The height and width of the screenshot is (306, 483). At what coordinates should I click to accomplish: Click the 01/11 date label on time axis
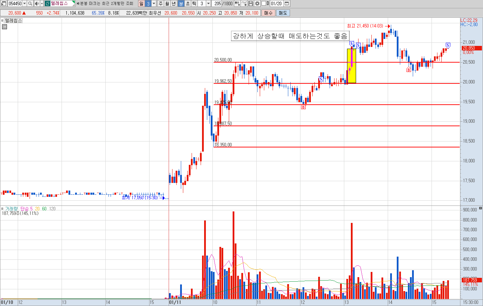pyautogui.click(x=175, y=303)
